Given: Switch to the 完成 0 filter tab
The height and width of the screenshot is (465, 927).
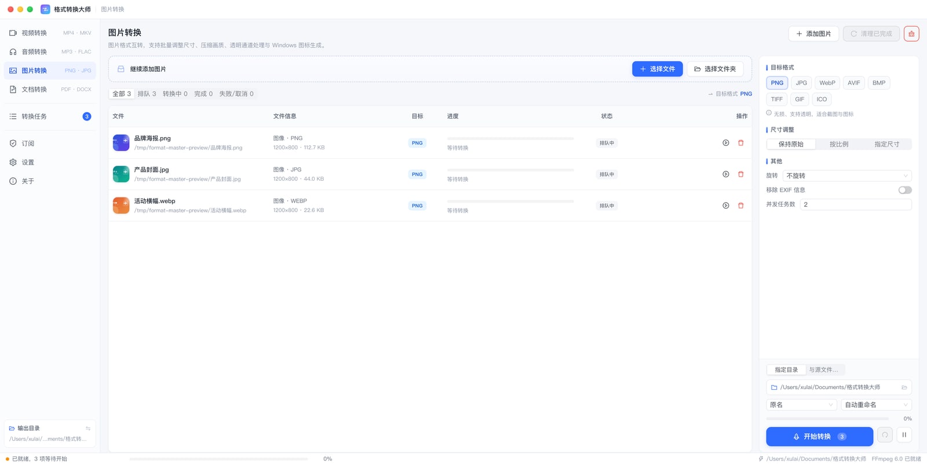Looking at the screenshot, I should coord(203,94).
